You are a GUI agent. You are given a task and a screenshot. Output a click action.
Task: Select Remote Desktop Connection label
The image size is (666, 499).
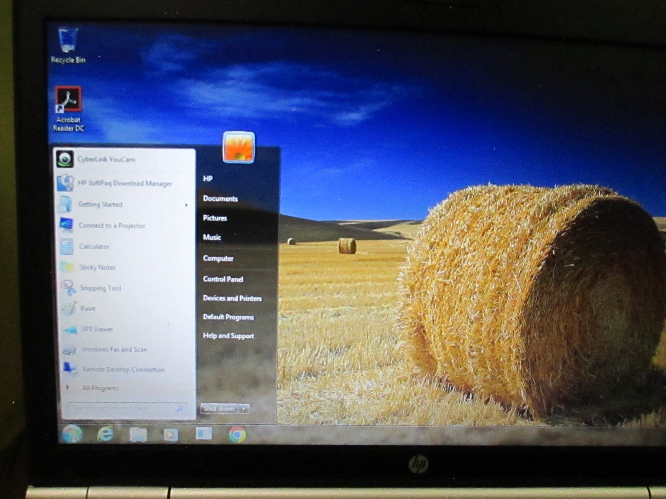pyautogui.click(x=124, y=369)
